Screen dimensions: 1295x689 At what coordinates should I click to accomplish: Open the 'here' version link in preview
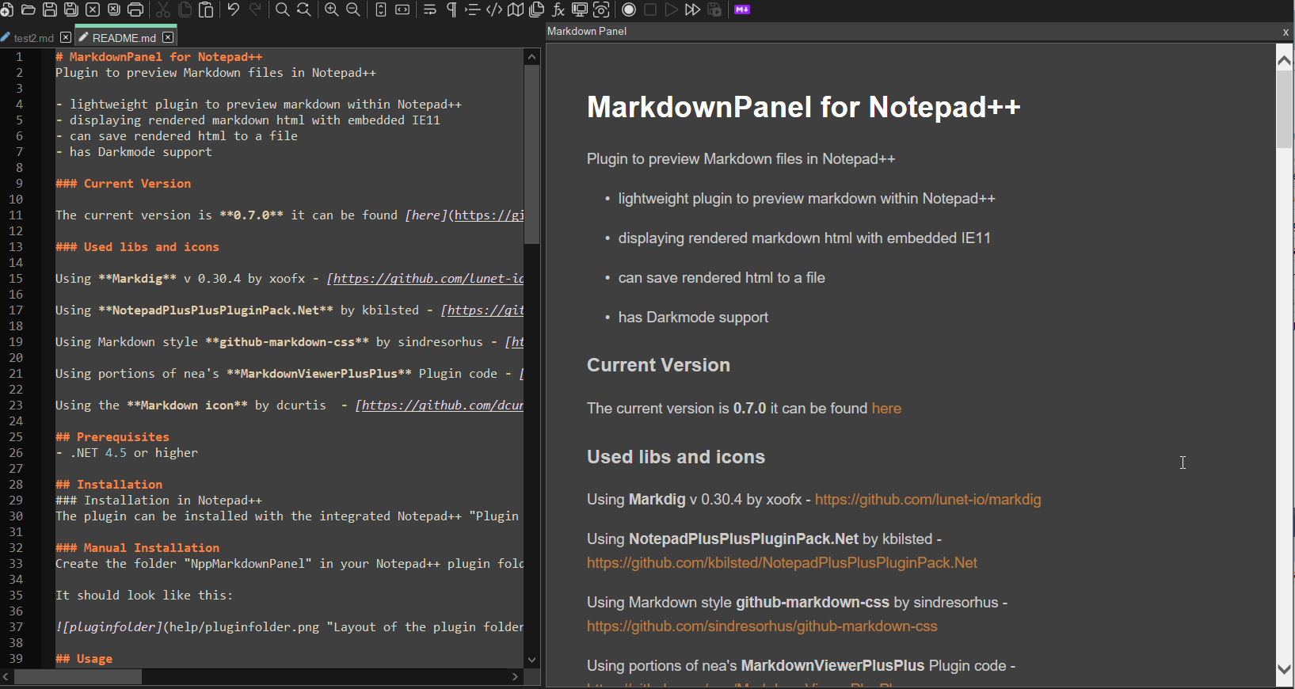click(x=886, y=409)
